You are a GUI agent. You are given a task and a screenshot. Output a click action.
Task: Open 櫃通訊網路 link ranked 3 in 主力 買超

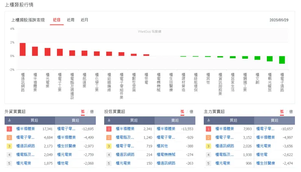click(x=225, y=146)
